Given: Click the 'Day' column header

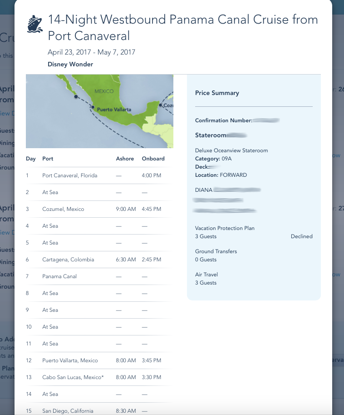Looking at the screenshot, I should 31,159.
